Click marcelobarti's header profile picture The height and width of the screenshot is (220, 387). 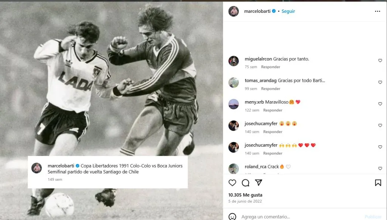(x=234, y=11)
